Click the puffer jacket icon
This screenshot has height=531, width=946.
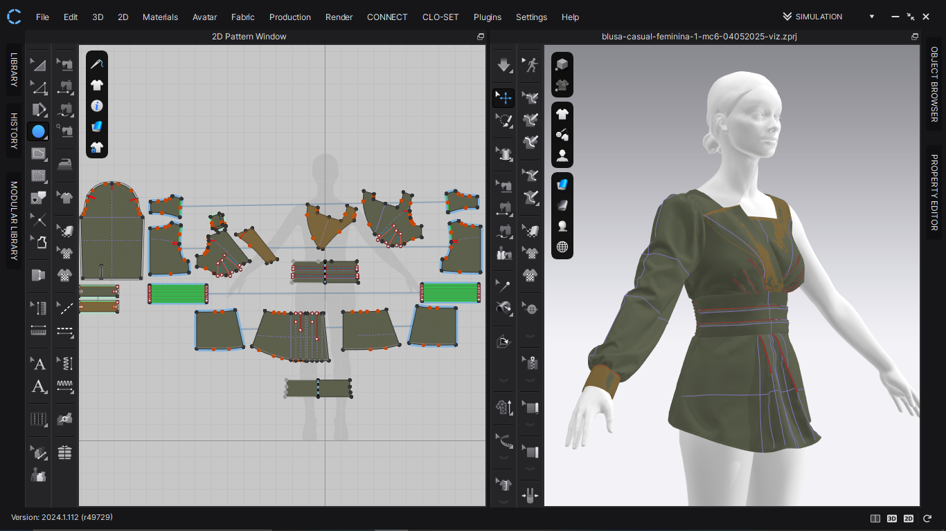pyautogui.click(x=64, y=453)
